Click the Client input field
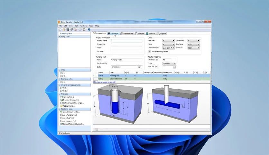The width and height of the screenshot is (269, 155). pyautogui.click(x=126, y=48)
